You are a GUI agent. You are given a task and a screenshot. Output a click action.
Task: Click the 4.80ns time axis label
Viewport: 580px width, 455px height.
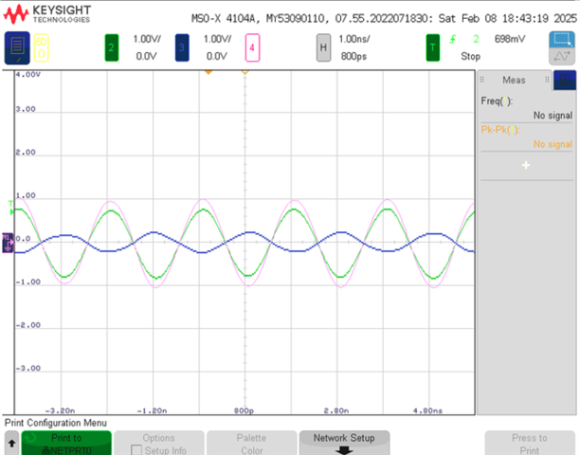click(427, 410)
